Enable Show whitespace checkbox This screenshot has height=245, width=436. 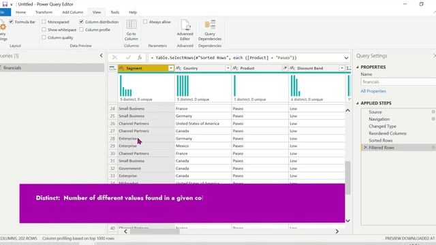(44, 29)
